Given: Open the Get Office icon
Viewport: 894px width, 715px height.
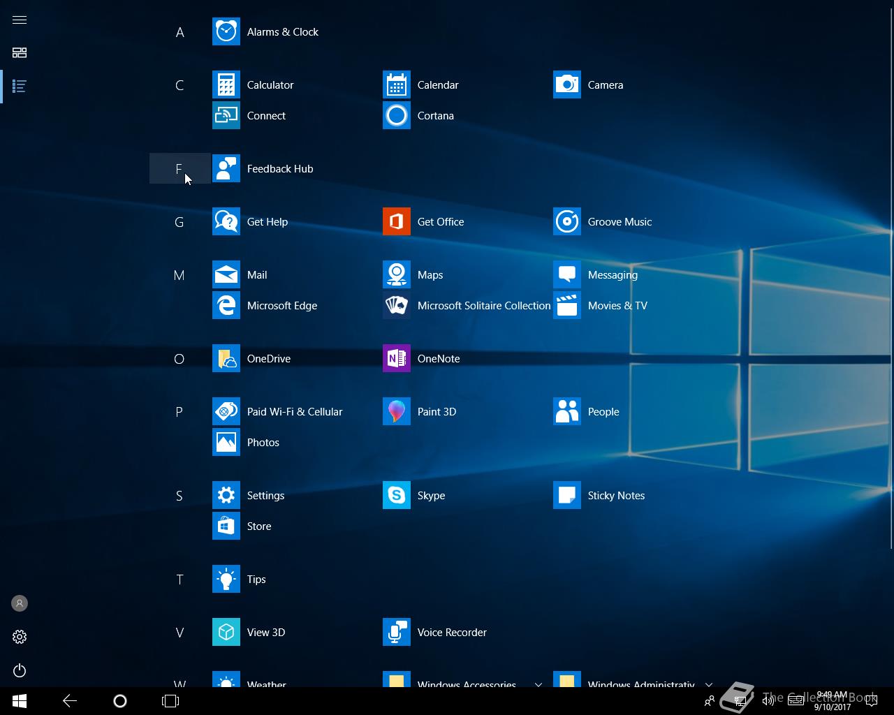Looking at the screenshot, I should [397, 222].
